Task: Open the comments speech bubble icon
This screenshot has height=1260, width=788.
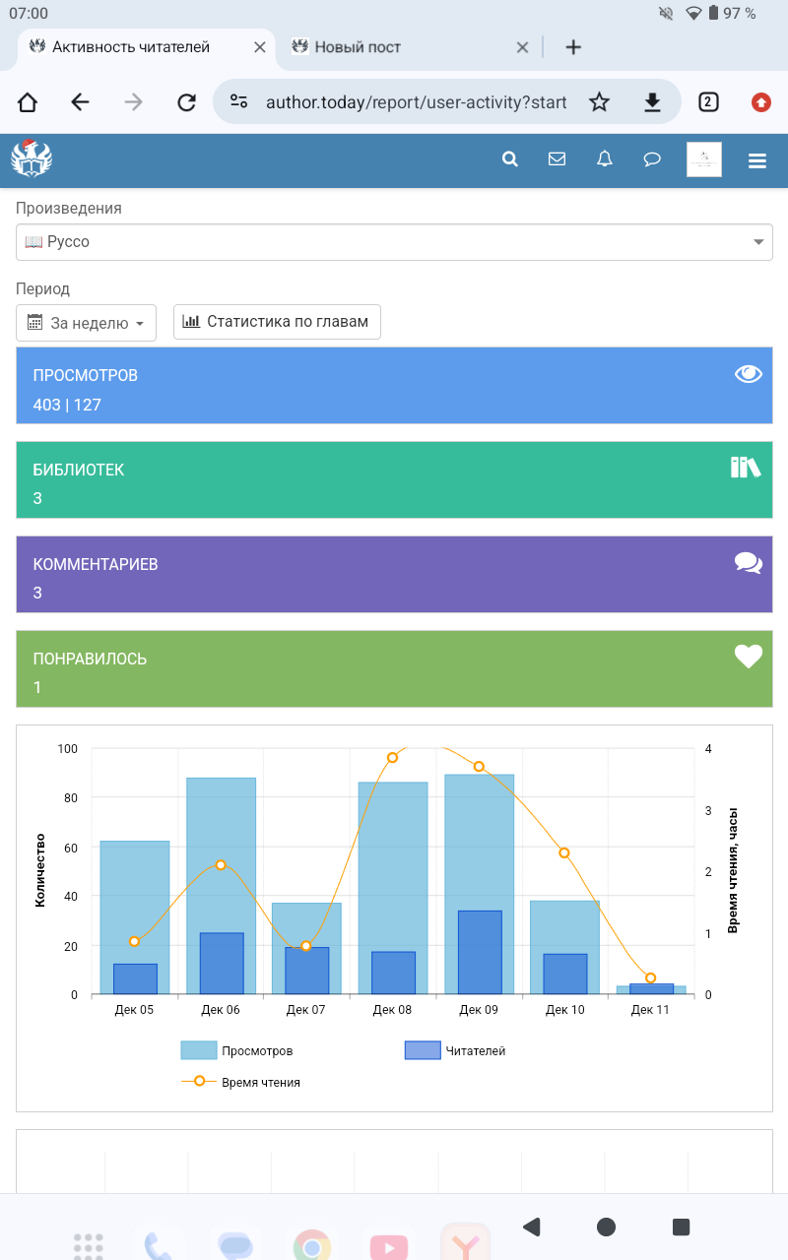Action: (652, 159)
